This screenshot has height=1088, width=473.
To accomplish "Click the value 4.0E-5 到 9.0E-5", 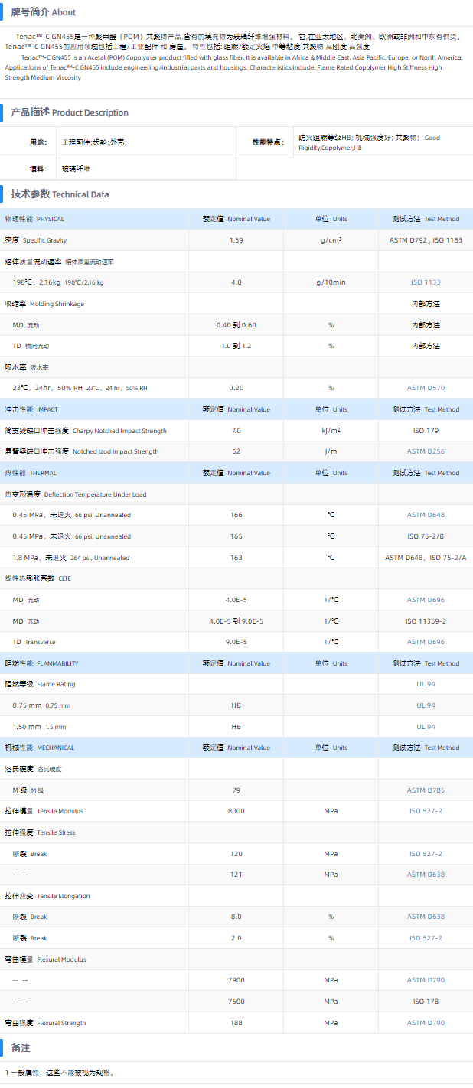I will pyautogui.click(x=236, y=621).
